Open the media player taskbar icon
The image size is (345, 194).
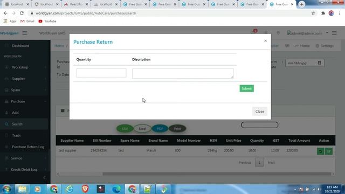click(x=37, y=189)
